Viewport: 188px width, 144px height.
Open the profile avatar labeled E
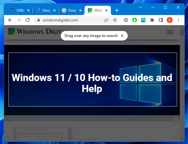click(170, 20)
